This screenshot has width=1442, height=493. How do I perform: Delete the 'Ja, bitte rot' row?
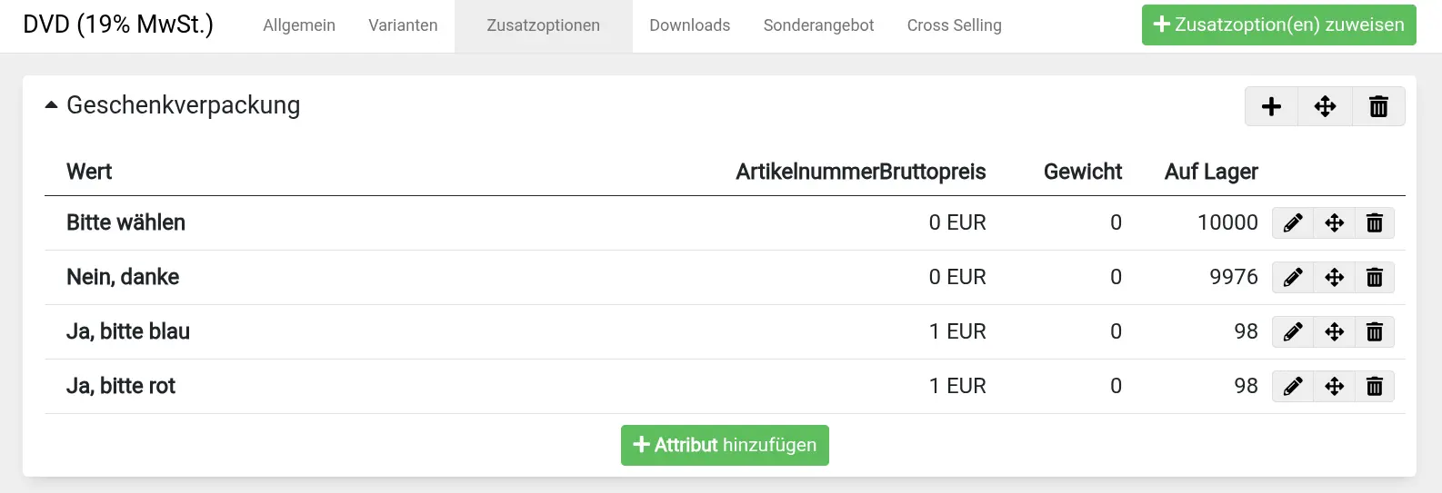(1375, 386)
